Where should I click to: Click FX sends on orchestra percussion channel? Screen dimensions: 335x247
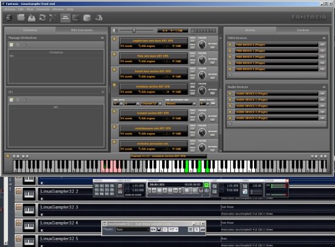tap(127, 149)
